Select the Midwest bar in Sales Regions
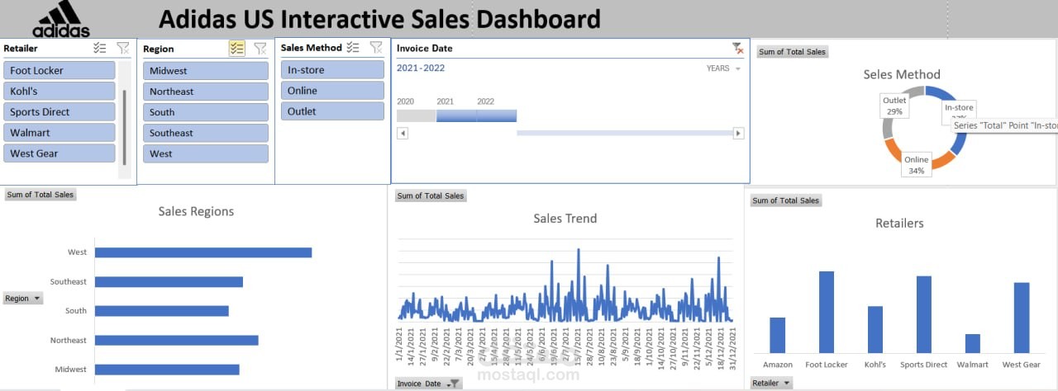Image resolution: width=1058 pixels, height=391 pixels. click(x=167, y=370)
